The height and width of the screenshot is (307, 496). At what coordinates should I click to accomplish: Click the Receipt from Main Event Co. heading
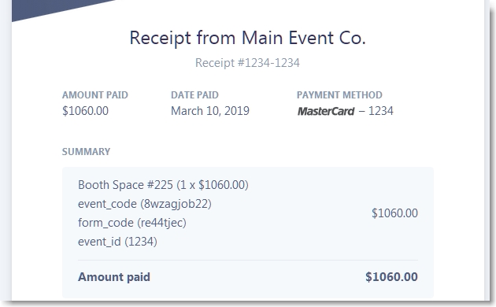tap(248, 38)
